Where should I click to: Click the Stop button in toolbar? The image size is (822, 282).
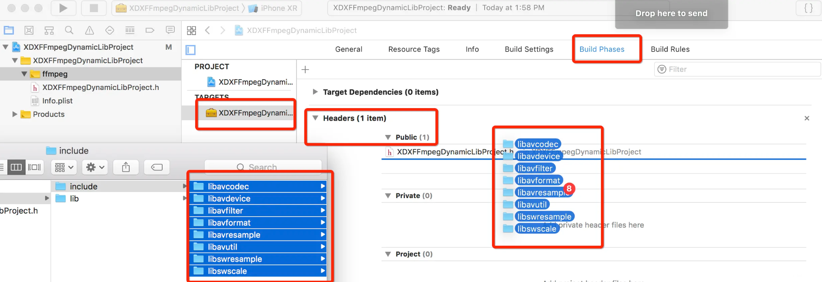pyautogui.click(x=94, y=8)
